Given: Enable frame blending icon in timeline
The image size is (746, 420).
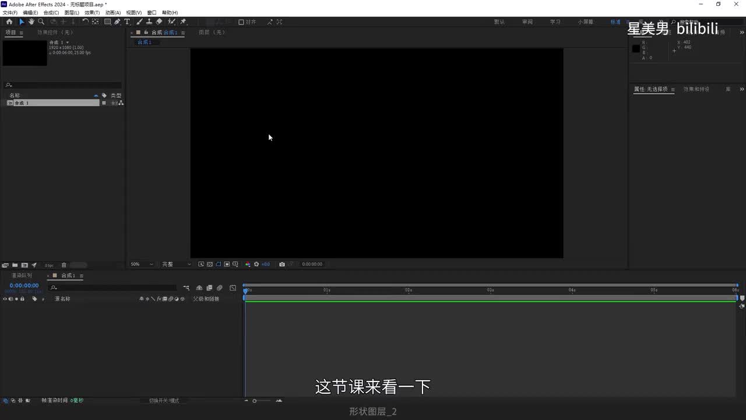Looking at the screenshot, I should click(x=209, y=288).
